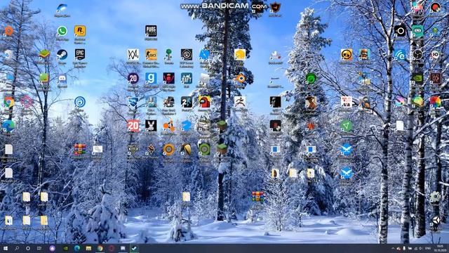Select the blue Wi-Fi signal icon

point(400,55)
